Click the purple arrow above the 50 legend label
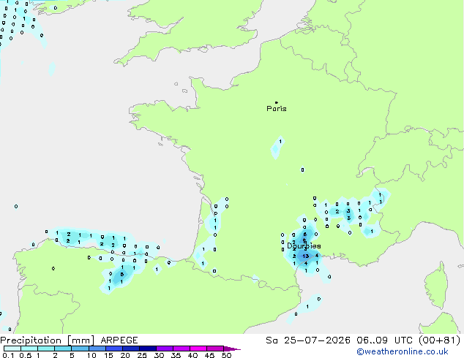 [232, 349]
